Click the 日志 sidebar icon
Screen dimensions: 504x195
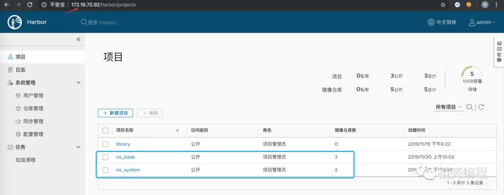[x=10, y=70]
